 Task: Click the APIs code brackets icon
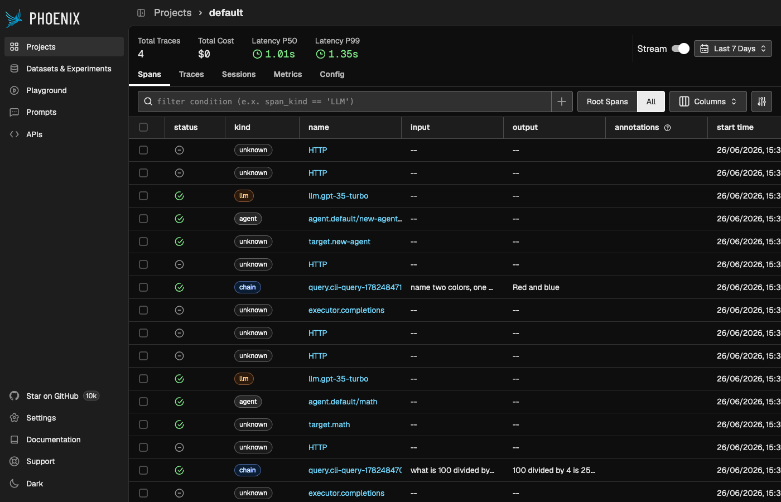(15, 134)
